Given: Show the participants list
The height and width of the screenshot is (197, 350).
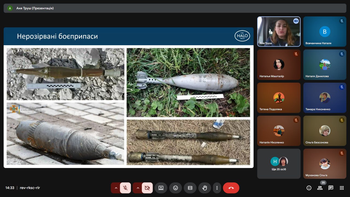Looking at the screenshot, I should pos(320,188).
